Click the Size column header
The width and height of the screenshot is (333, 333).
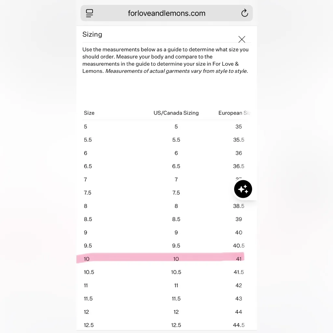pos(89,113)
